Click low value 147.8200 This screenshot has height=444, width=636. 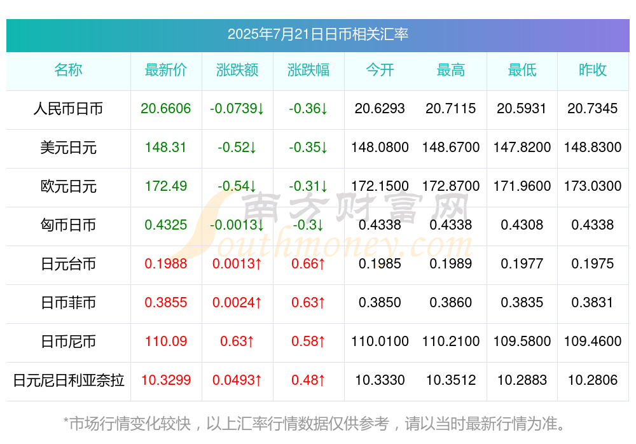pos(522,148)
